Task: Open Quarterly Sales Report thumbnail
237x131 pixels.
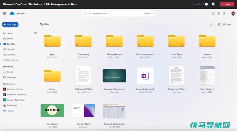Action: pyautogui.click(x=114, y=111)
